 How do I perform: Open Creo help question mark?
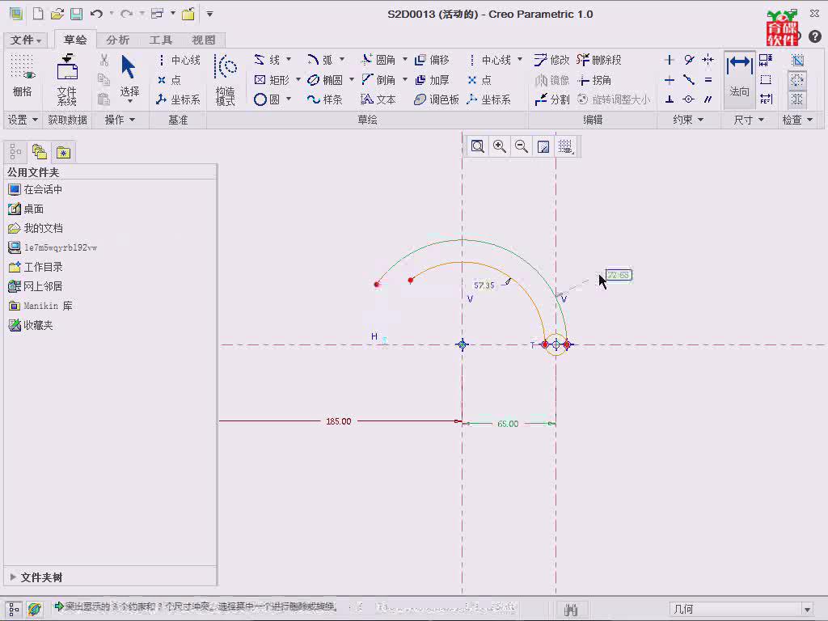[x=815, y=36]
